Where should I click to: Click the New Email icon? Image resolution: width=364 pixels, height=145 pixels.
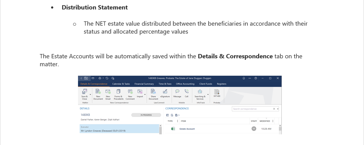click(108, 92)
